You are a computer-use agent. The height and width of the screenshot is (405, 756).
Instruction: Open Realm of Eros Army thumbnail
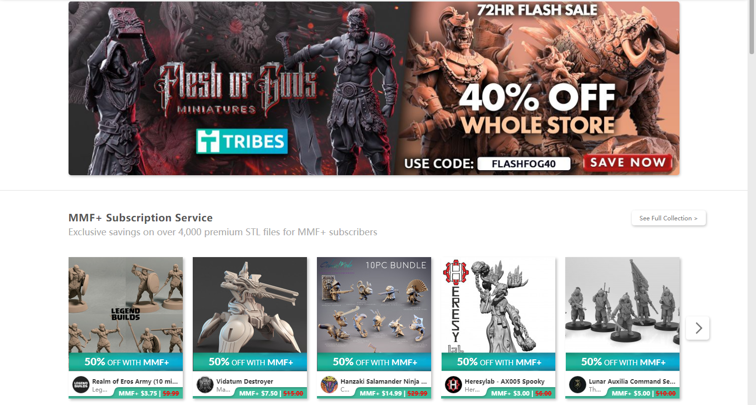tap(126, 305)
